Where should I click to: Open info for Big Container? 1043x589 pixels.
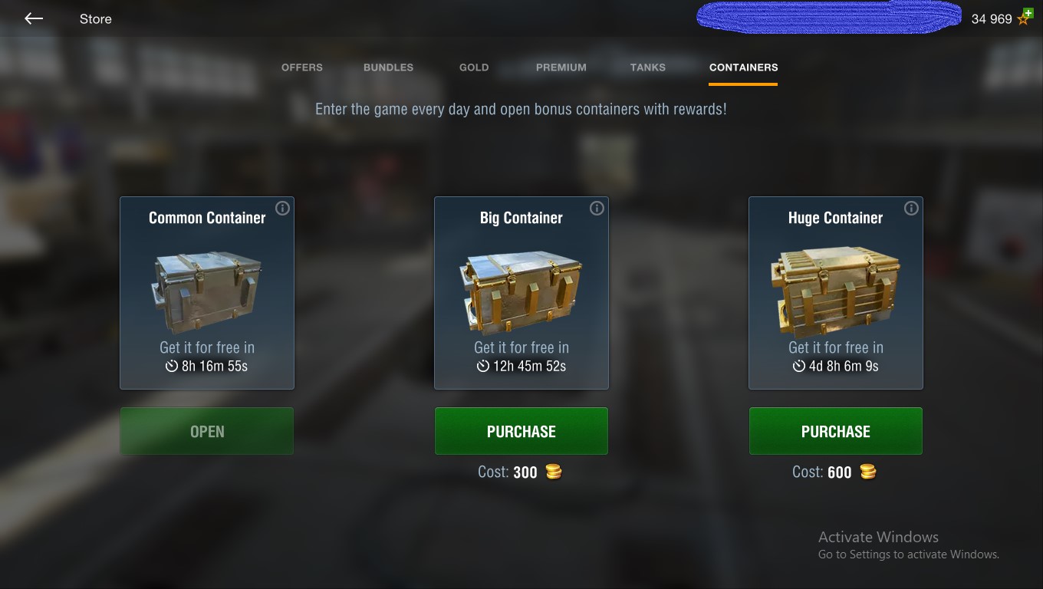[597, 208]
